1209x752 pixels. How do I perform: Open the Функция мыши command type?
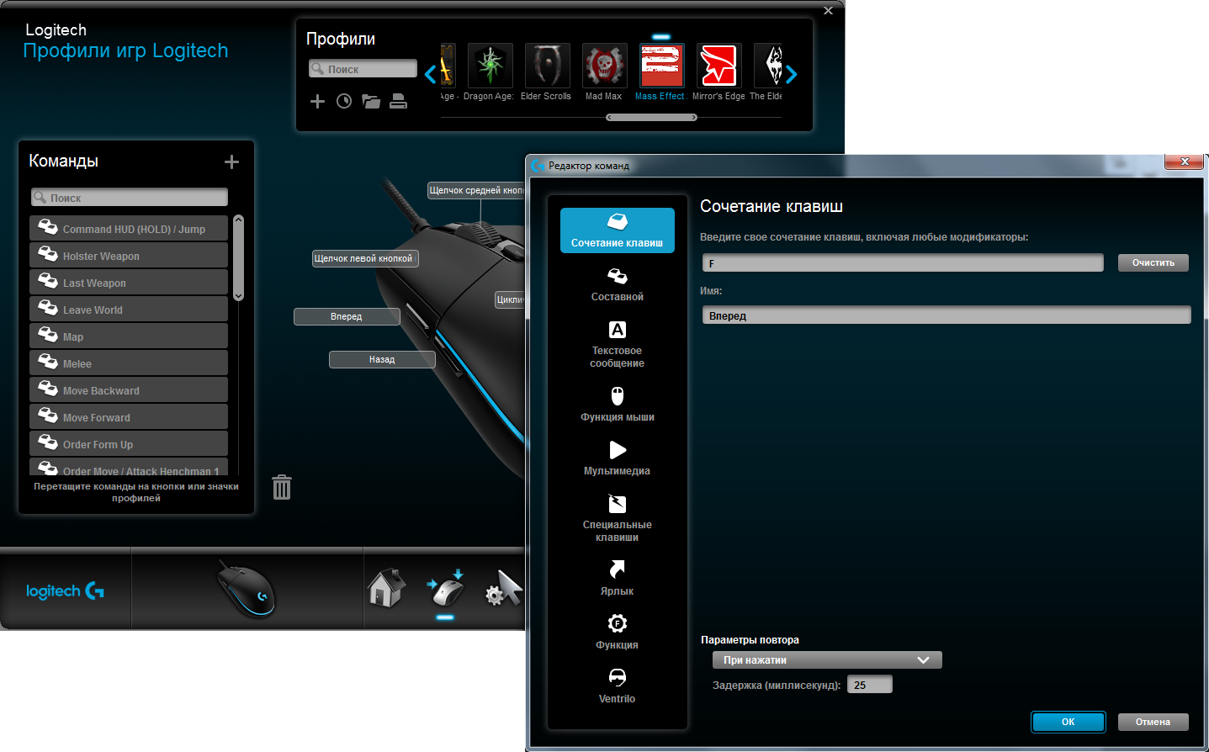pyautogui.click(x=617, y=405)
